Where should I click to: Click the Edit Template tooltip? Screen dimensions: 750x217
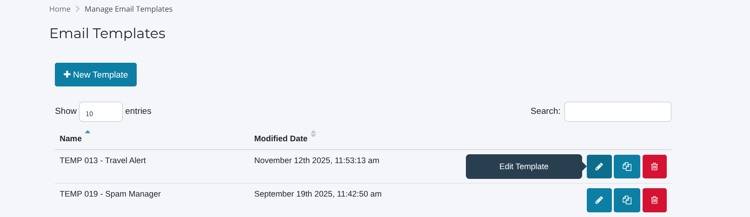524,167
